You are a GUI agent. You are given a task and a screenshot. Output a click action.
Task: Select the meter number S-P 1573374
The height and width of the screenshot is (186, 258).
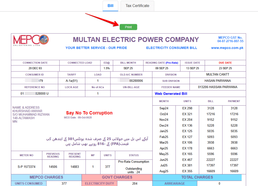pos(26,167)
